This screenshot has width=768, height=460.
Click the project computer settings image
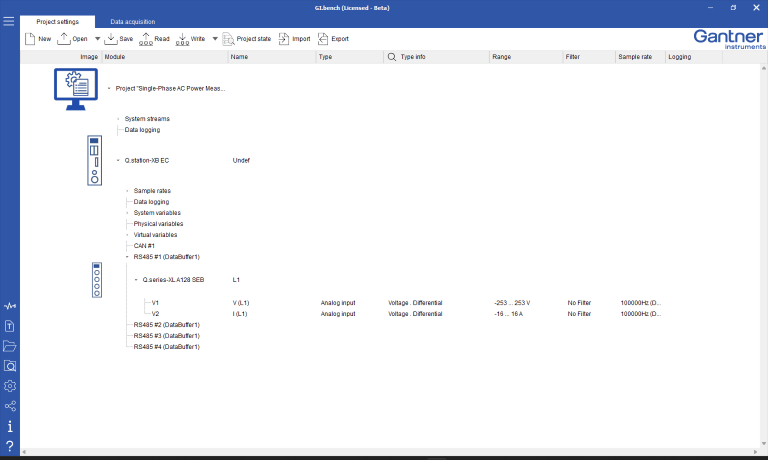pyautogui.click(x=76, y=89)
